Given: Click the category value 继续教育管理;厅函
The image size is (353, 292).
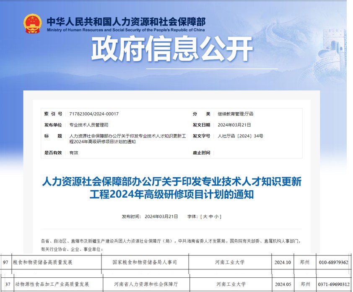Looking at the screenshot, I should pos(235,114).
